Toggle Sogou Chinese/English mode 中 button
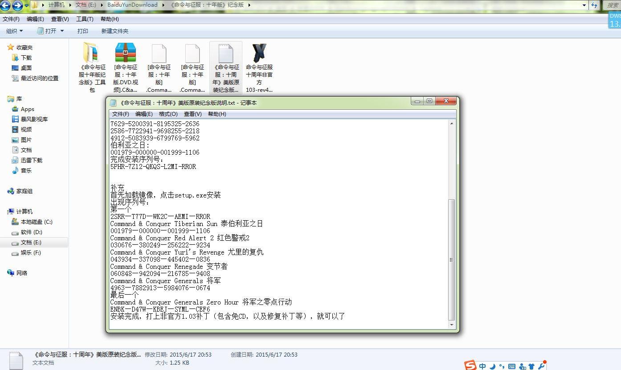 pyautogui.click(x=482, y=366)
